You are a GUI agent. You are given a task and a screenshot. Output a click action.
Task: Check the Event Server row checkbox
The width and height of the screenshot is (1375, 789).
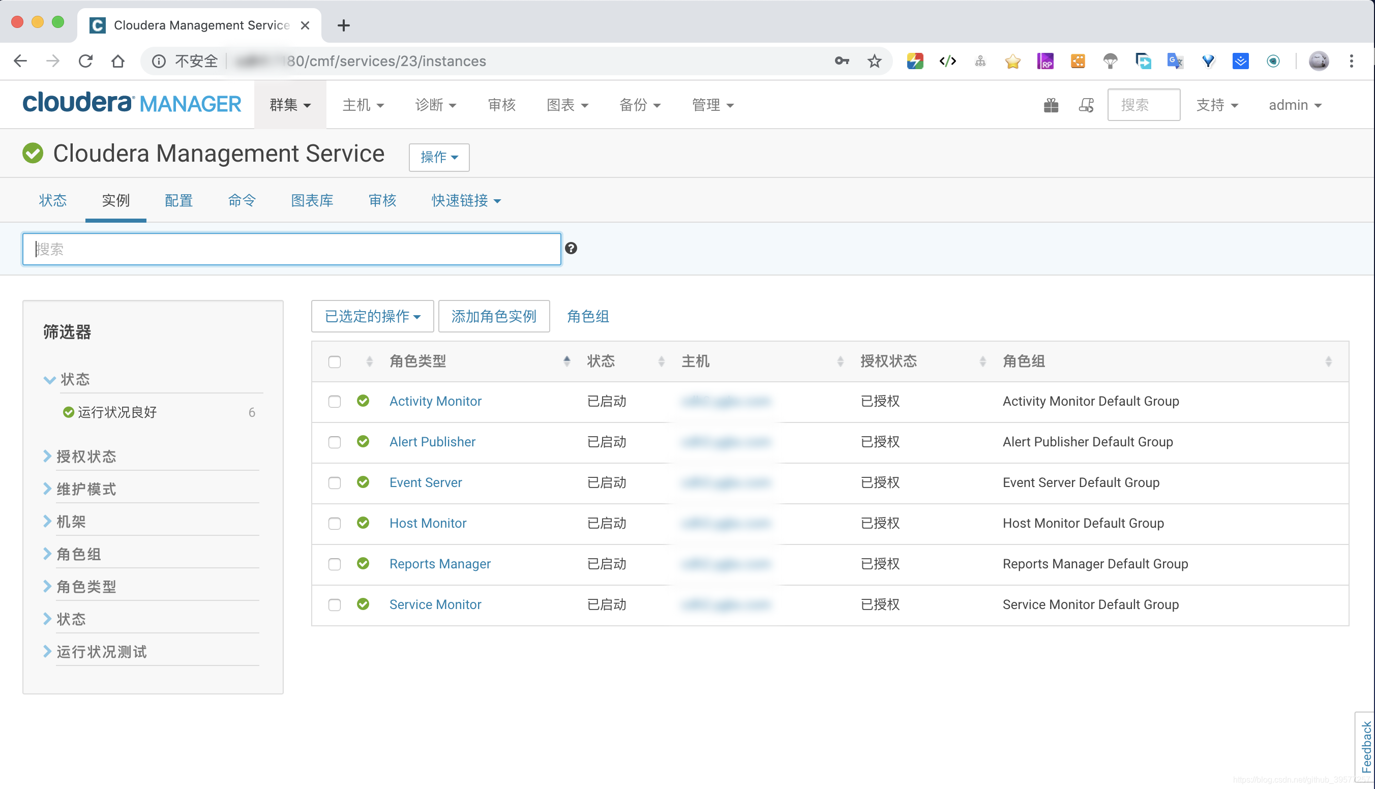pyautogui.click(x=335, y=483)
